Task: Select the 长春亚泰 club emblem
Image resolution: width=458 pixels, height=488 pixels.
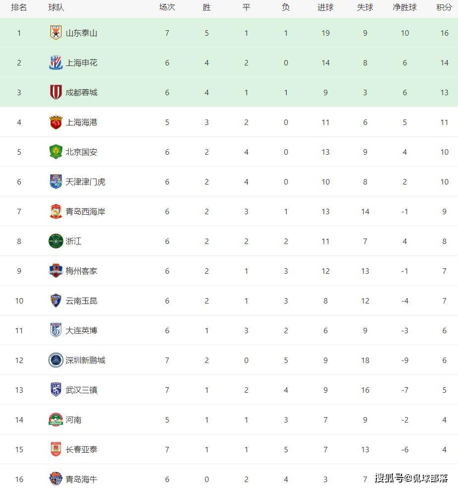Action: (56, 449)
